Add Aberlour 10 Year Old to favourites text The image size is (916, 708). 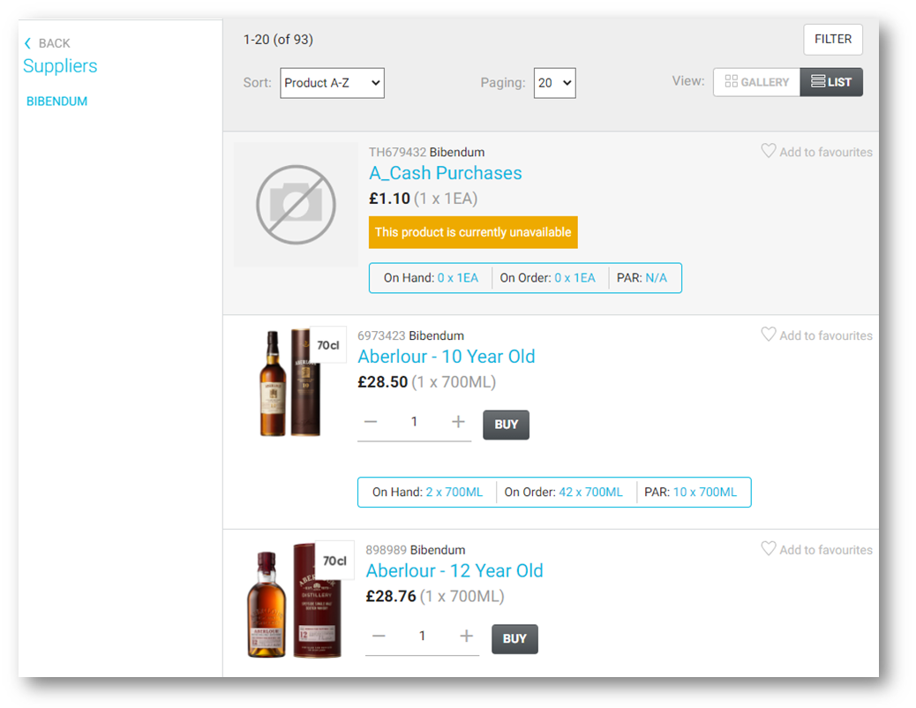pyautogui.click(x=825, y=335)
